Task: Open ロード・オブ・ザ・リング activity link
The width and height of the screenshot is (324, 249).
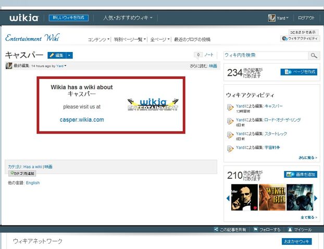Action: pos(282,120)
